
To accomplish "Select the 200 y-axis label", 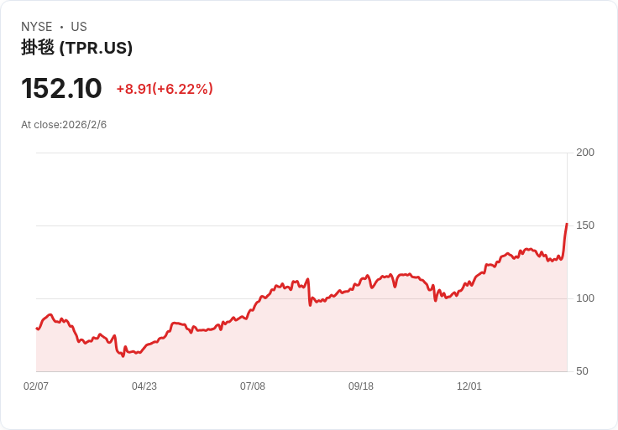I will [585, 153].
